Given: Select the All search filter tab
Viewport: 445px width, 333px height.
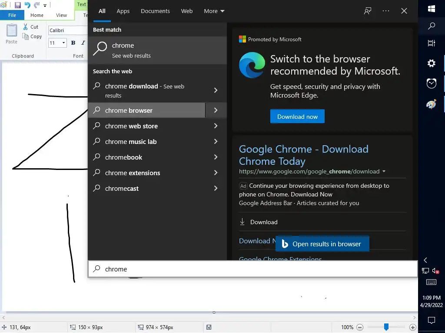Looking at the screenshot, I should 102,11.
